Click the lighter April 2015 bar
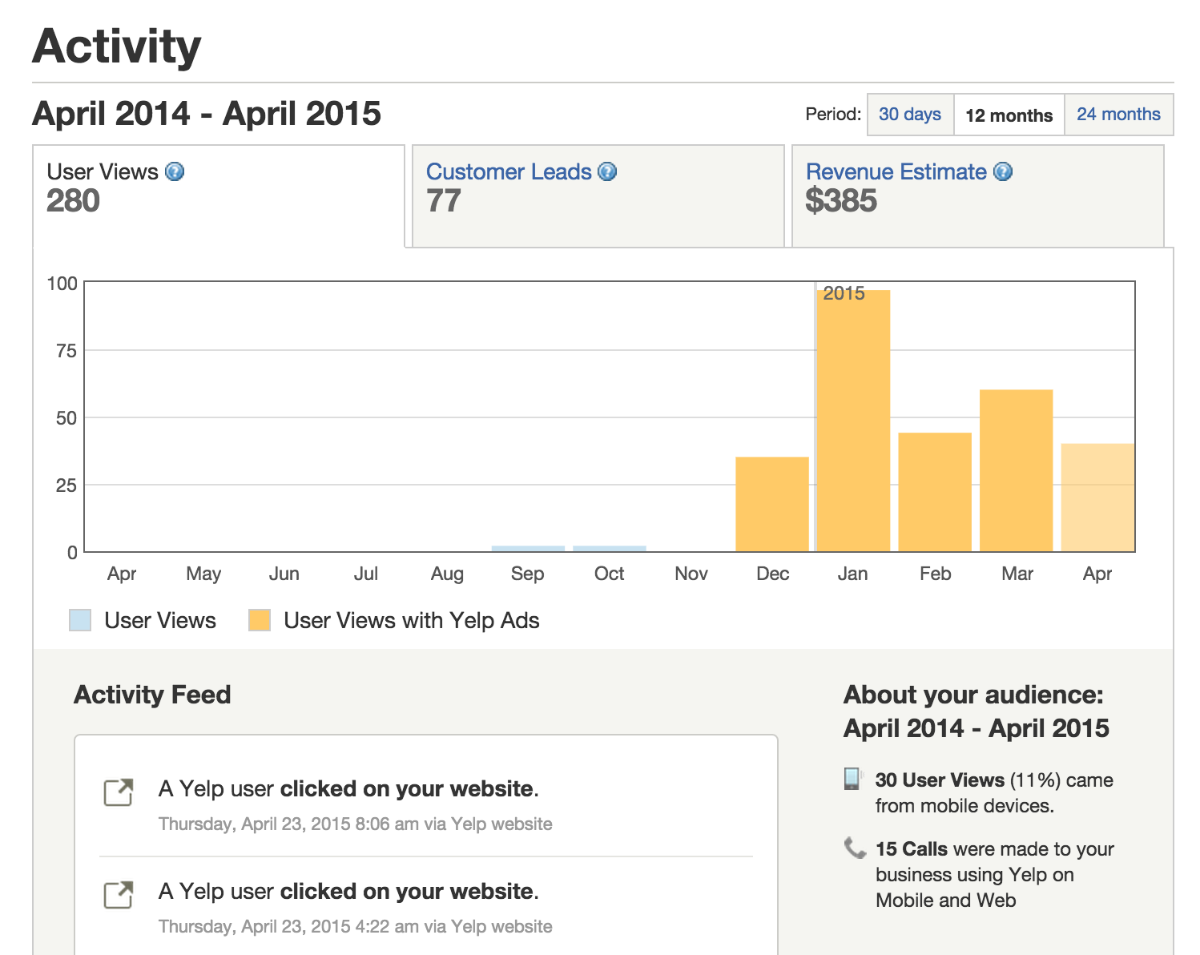The width and height of the screenshot is (1200, 955). (1097, 498)
